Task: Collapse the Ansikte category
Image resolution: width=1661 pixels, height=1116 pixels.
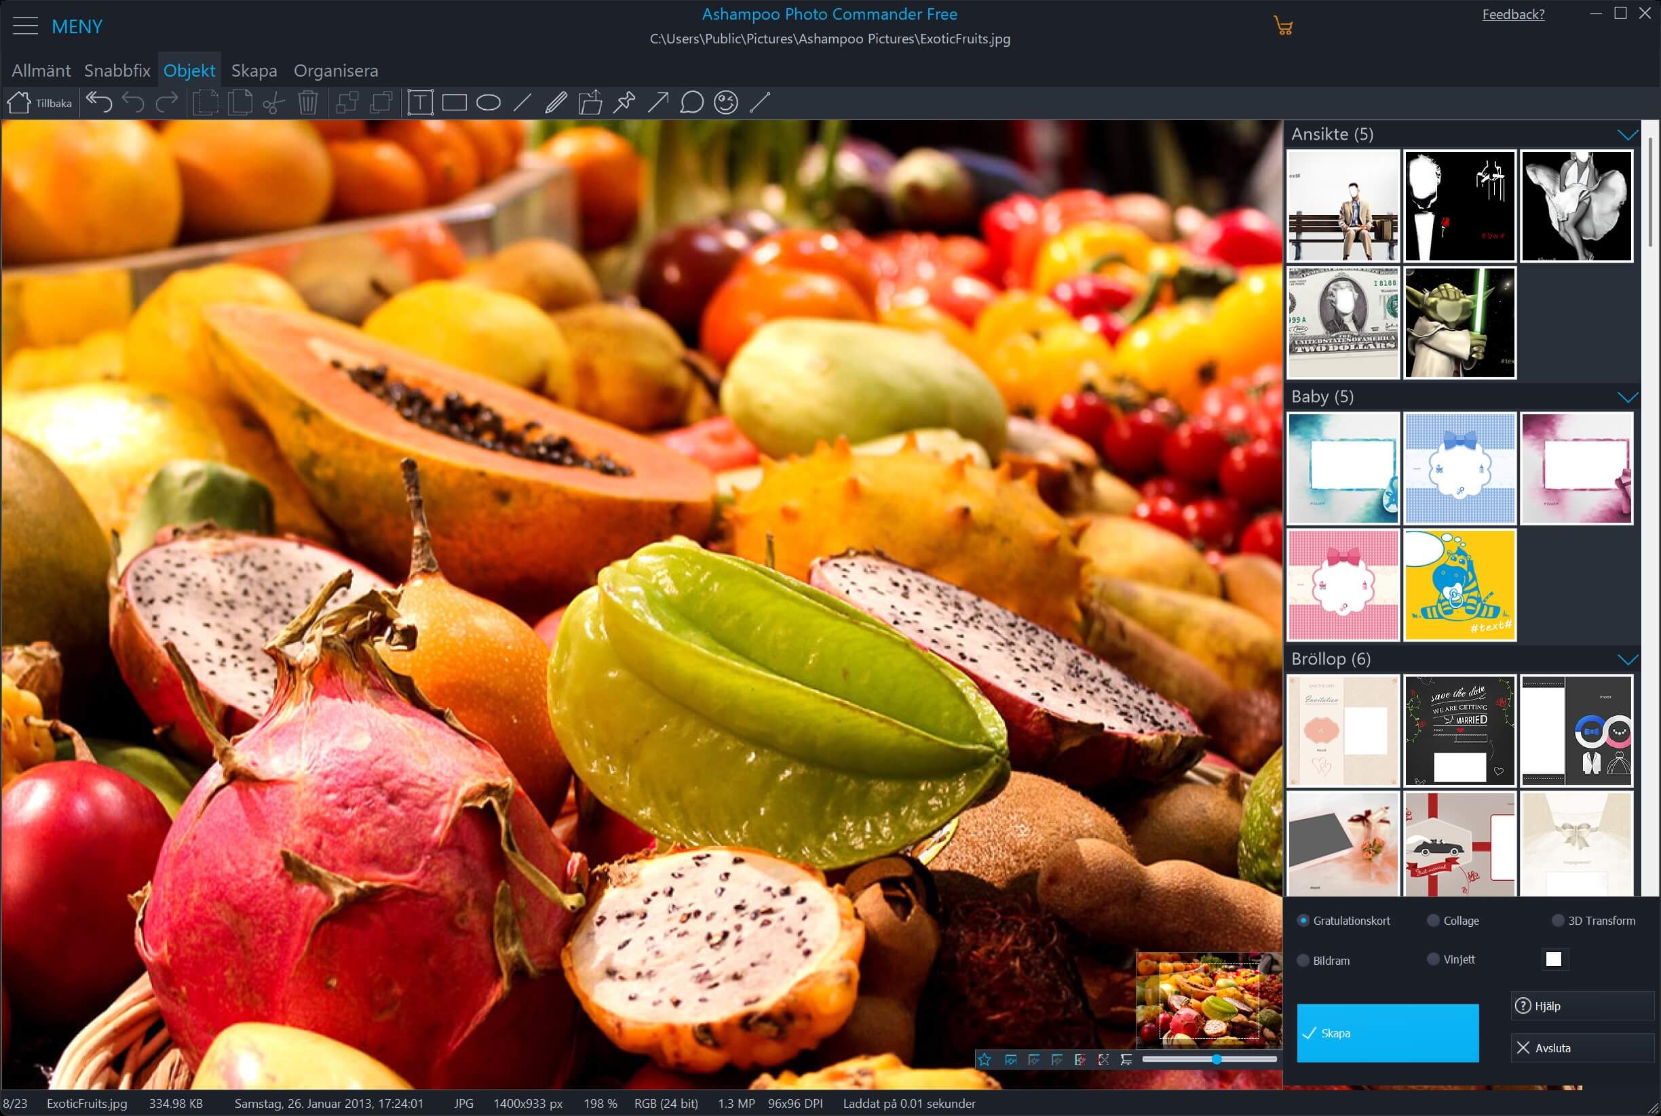Action: (1627, 134)
